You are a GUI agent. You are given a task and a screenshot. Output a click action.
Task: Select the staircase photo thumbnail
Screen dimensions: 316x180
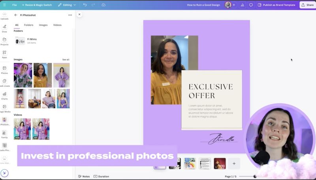pyautogui.click(x=20, y=99)
